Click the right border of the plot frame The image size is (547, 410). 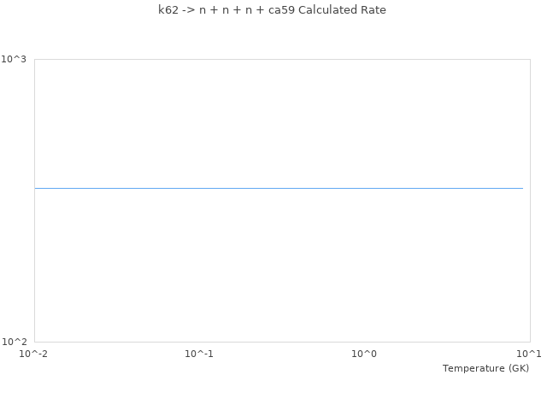pos(530,201)
